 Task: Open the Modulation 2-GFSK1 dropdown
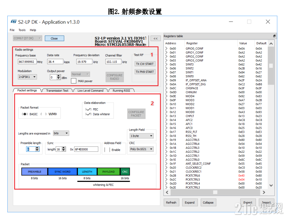point(27,77)
